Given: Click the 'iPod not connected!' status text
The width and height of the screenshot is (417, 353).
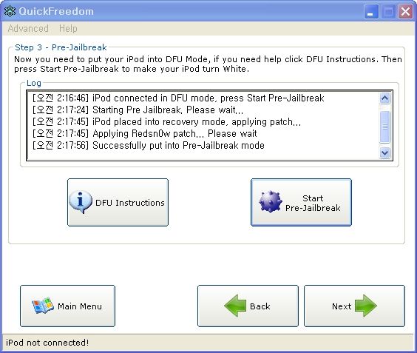Looking at the screenshot, I should click(x=47, y=343).
